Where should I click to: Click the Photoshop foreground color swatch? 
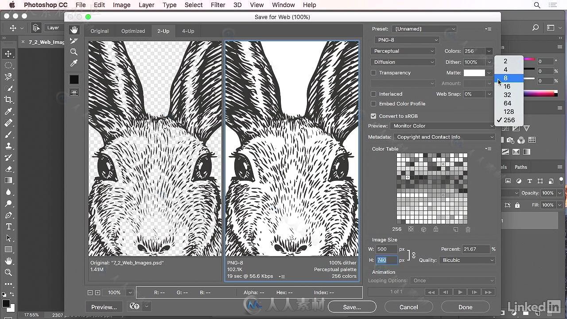(x=6, y=303)
